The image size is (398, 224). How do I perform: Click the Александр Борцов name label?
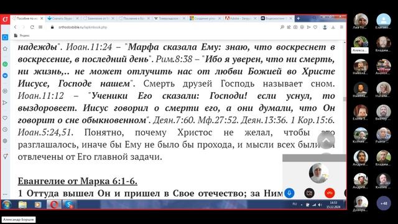click(18, 220)
